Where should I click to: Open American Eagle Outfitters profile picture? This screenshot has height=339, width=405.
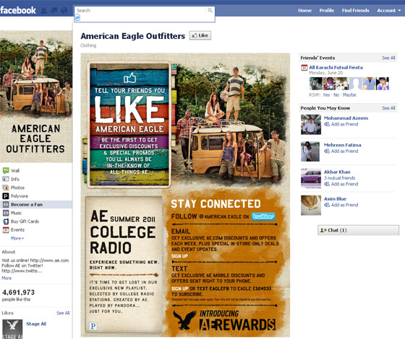point(36,97)
